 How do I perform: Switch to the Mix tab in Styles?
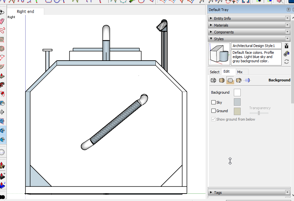[240, 72]
